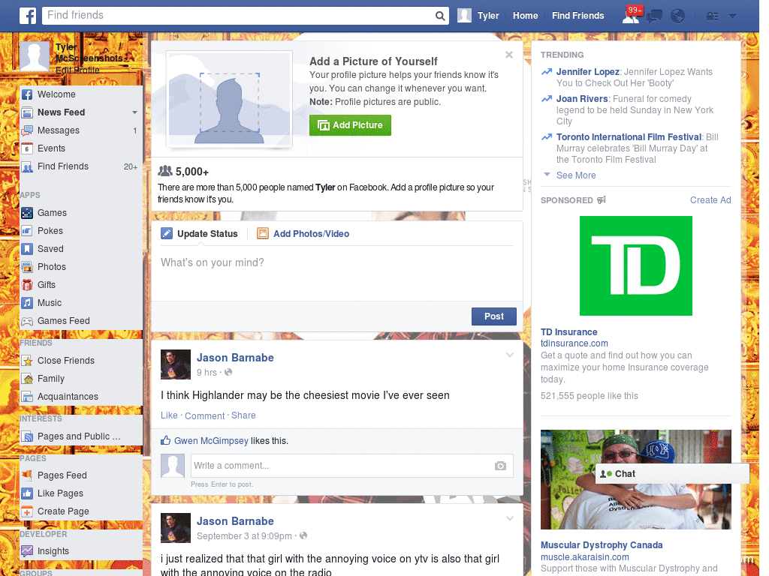Open the Gifts icon

click(x=27, y=285)
